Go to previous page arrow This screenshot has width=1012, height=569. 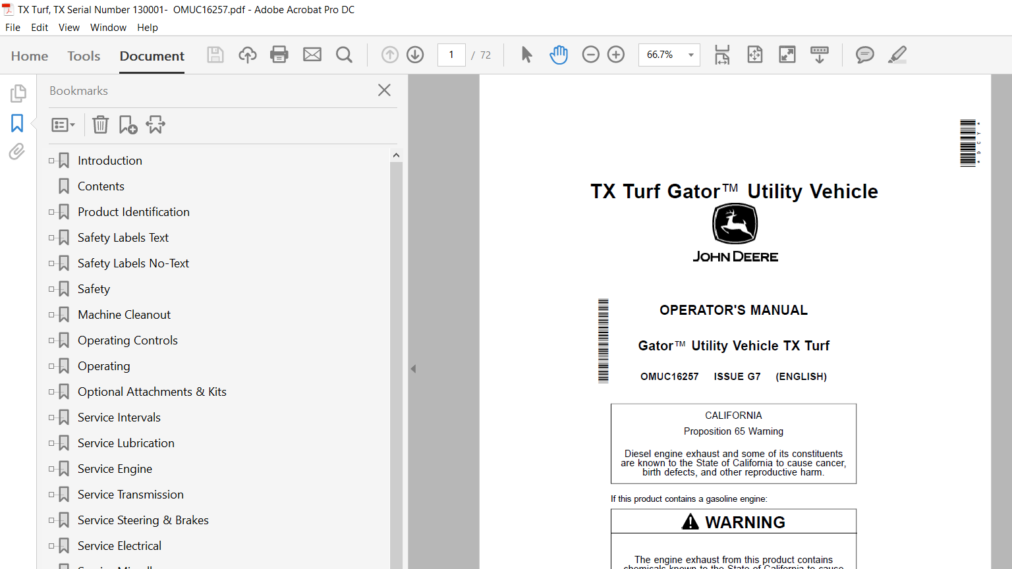tap(390, 55)
